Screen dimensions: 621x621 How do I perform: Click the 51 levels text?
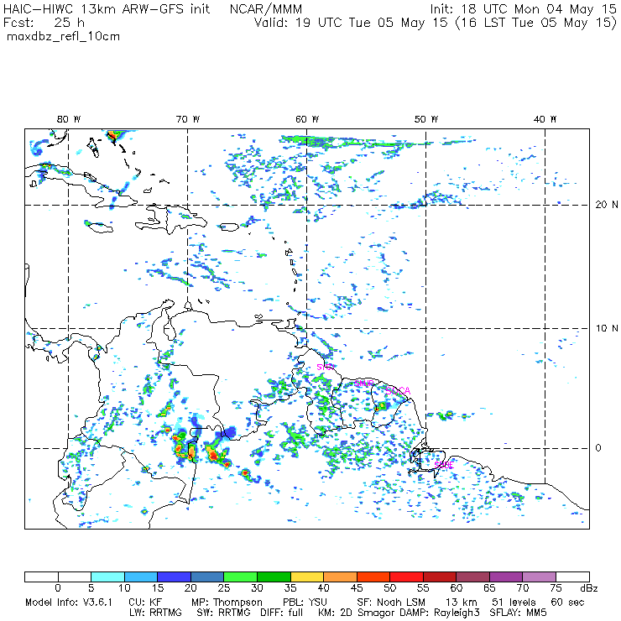pos(514,603)
